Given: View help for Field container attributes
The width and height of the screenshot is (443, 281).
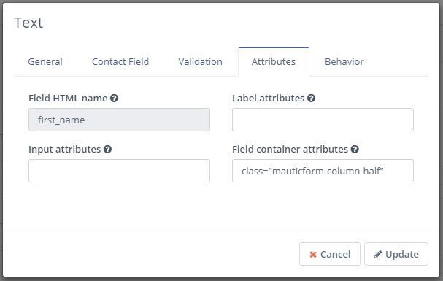Looking at the screenshot, I should tap(355, 149).
